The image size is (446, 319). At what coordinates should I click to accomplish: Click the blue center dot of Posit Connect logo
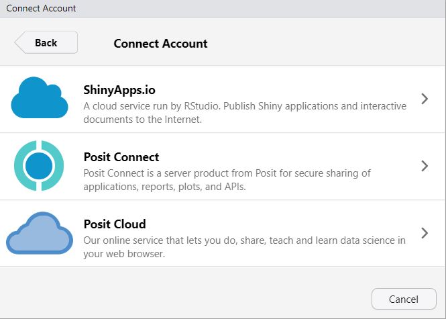pyautogui.click(x=39, y=166)
